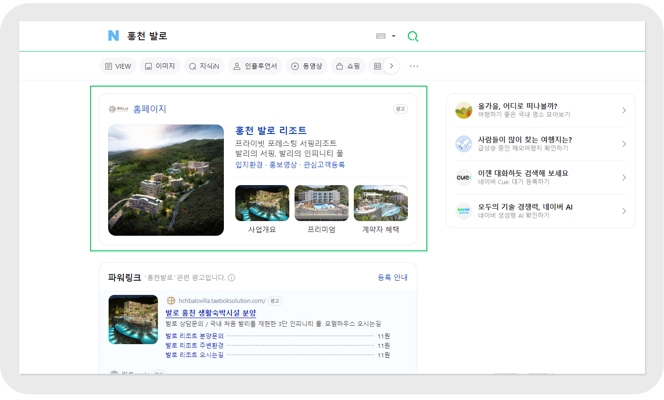This screenshot has width=664, height=400.
Task: Click the cue: logo icon
Action: [464, 178]
